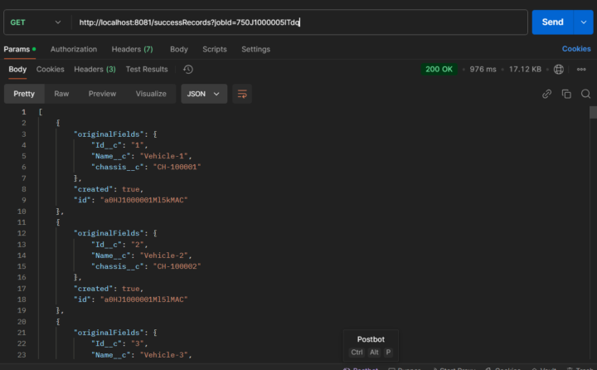Viewport: 597px width, 370px height.
Task: Open the Test Results tab
Action: tap(147, 70)
